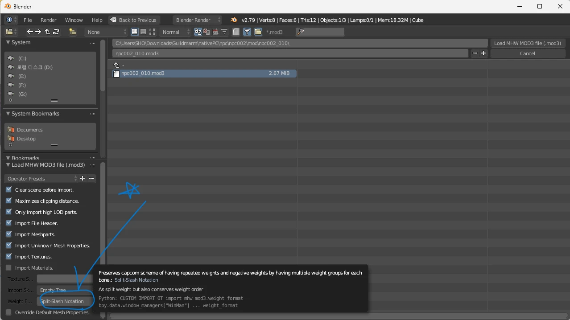The width and height of the screenshot is (570, 320).
Task: Open the File menu
Action: pos(28,20)
